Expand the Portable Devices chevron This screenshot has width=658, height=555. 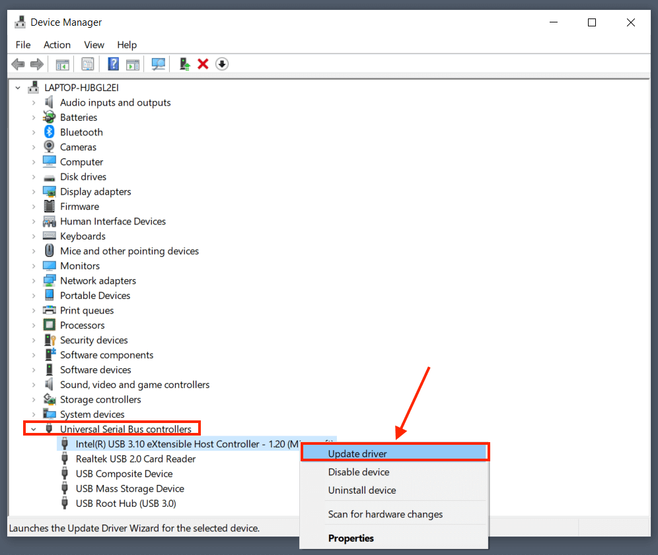pyautogui.click(x=34, y=296)
